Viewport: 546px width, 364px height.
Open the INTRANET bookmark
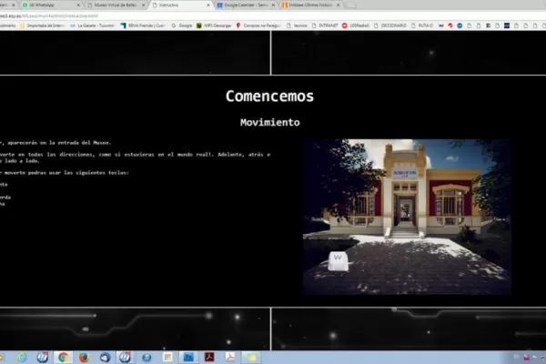coord(325,25)
